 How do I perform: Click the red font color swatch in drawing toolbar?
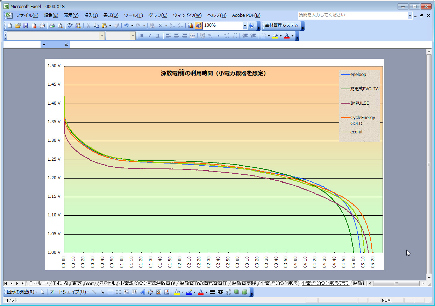[200, 292]
